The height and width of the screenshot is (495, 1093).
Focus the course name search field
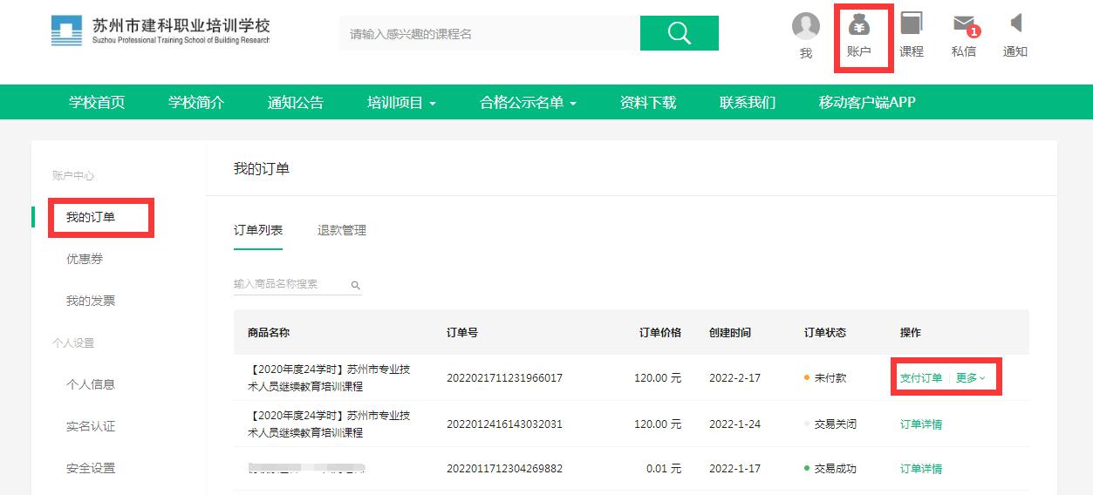coord(488,34)
